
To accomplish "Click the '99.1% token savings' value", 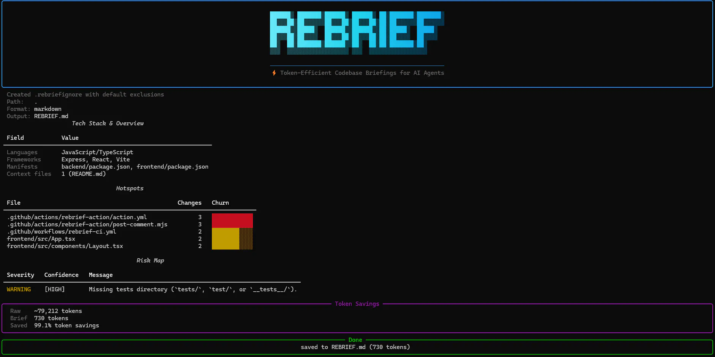I will click(x=66, y=325).
